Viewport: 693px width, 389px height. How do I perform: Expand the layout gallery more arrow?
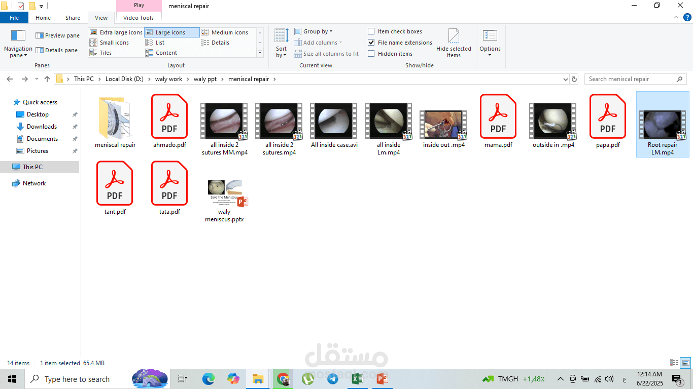tap(260, 52)
